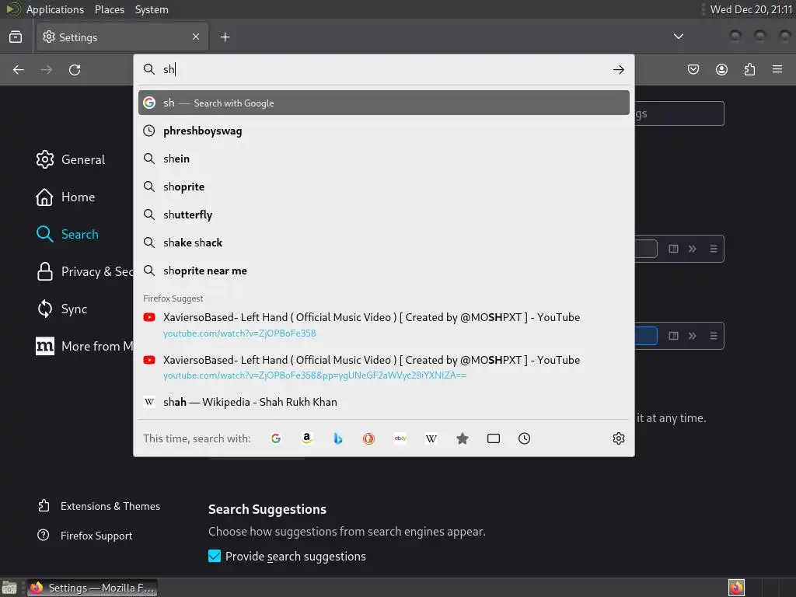Open Firefox application hamburger menu

click(x=777, y=69)
